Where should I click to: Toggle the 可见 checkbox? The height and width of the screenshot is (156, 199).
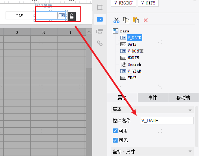pos(115,140)
